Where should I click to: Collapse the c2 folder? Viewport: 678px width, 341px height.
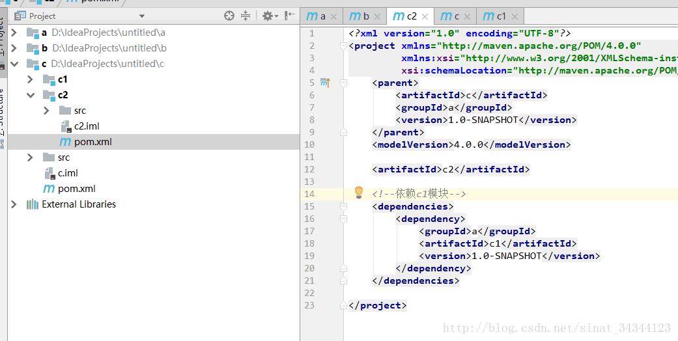[30, 95]
